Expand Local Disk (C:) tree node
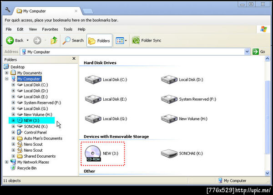 (x=13, y=85)
